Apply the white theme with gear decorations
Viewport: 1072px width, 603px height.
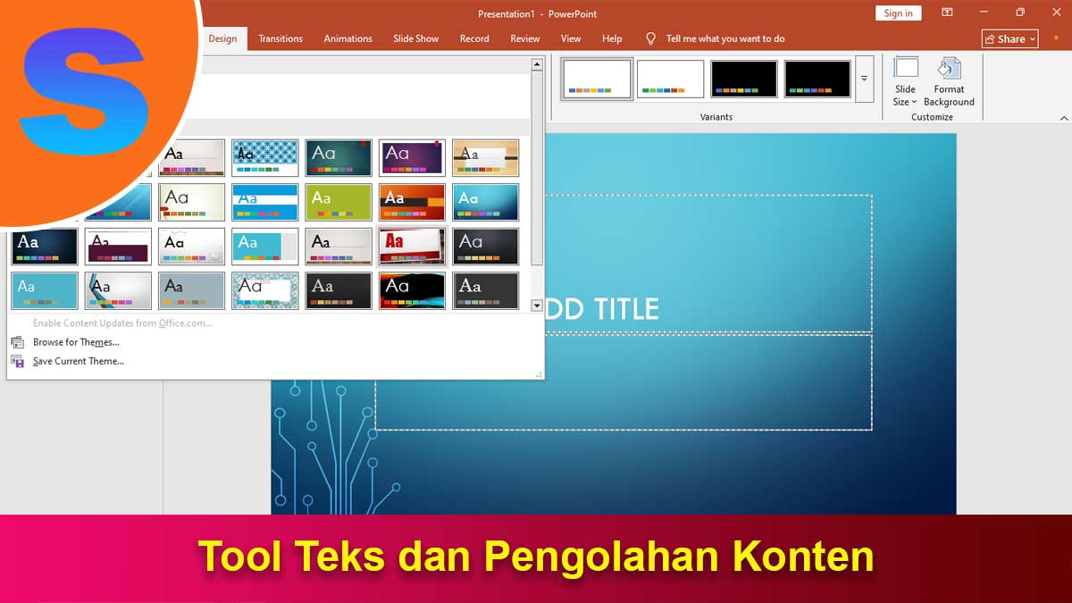point(192,247)
